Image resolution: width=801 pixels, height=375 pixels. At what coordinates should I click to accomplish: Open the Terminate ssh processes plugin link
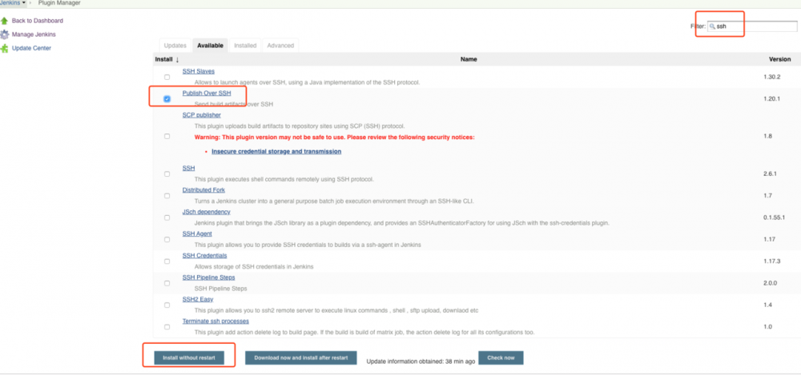215,321
